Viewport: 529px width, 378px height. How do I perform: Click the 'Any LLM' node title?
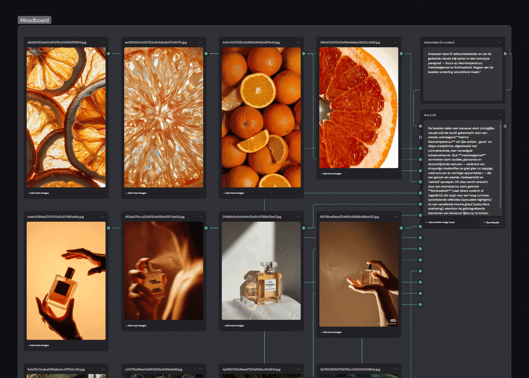(x=430, y=115)
